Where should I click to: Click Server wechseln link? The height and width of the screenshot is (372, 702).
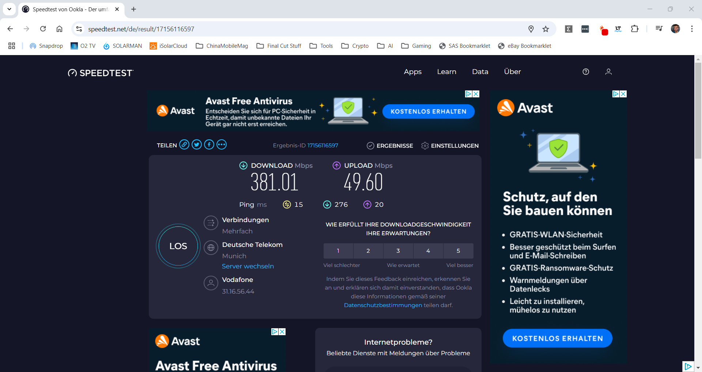(248, 266)
